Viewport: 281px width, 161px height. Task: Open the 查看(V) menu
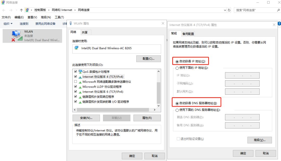[x=32, y=17]
